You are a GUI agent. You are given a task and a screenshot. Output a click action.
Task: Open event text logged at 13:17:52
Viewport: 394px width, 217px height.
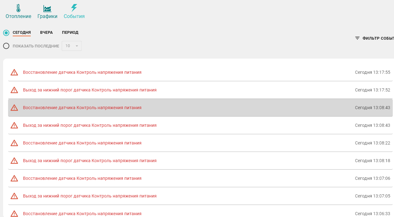pyautogui.click(x=90, y=90)
